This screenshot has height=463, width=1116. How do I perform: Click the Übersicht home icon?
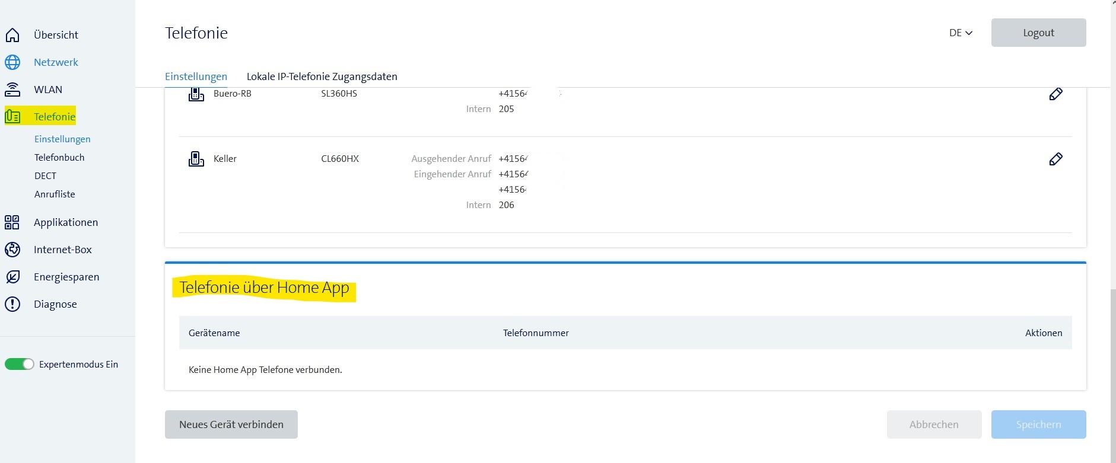[12, 35]
